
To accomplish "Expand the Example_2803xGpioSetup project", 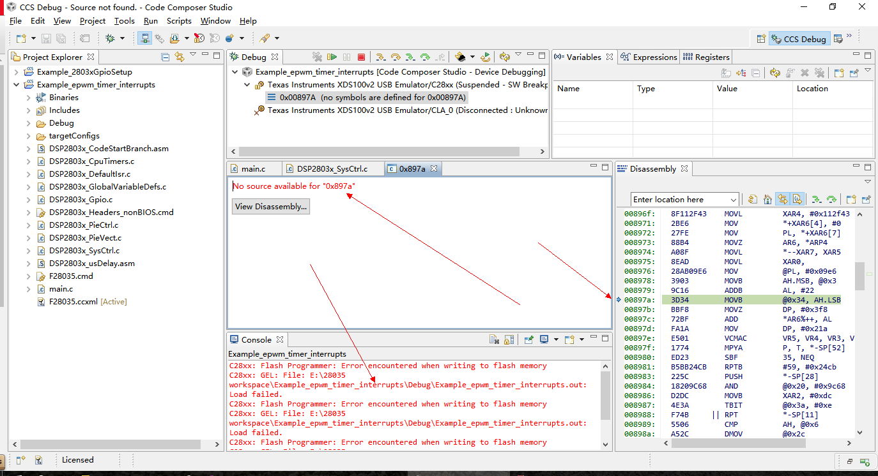I will (x=16, y=72).
